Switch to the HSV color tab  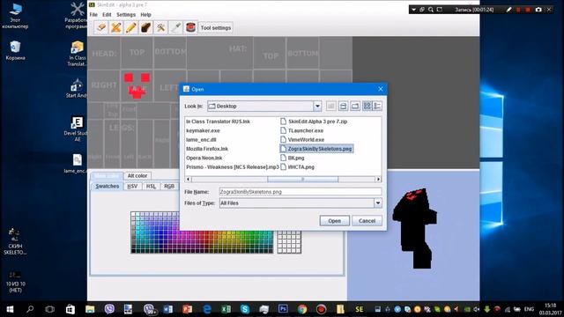click(132, 186)
